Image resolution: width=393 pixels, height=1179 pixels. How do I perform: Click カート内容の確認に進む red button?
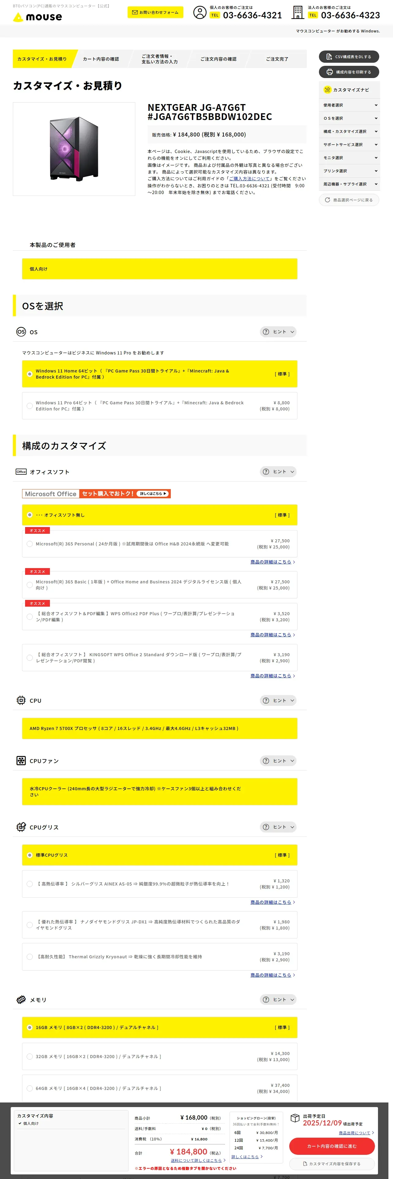coord(332,1146)
